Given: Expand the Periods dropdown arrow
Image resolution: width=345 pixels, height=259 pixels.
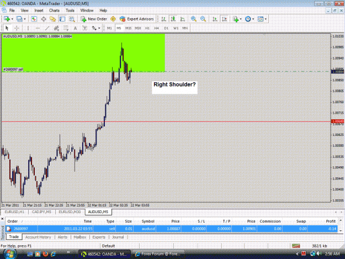Looking at the screenshot, I should [253, 19].
